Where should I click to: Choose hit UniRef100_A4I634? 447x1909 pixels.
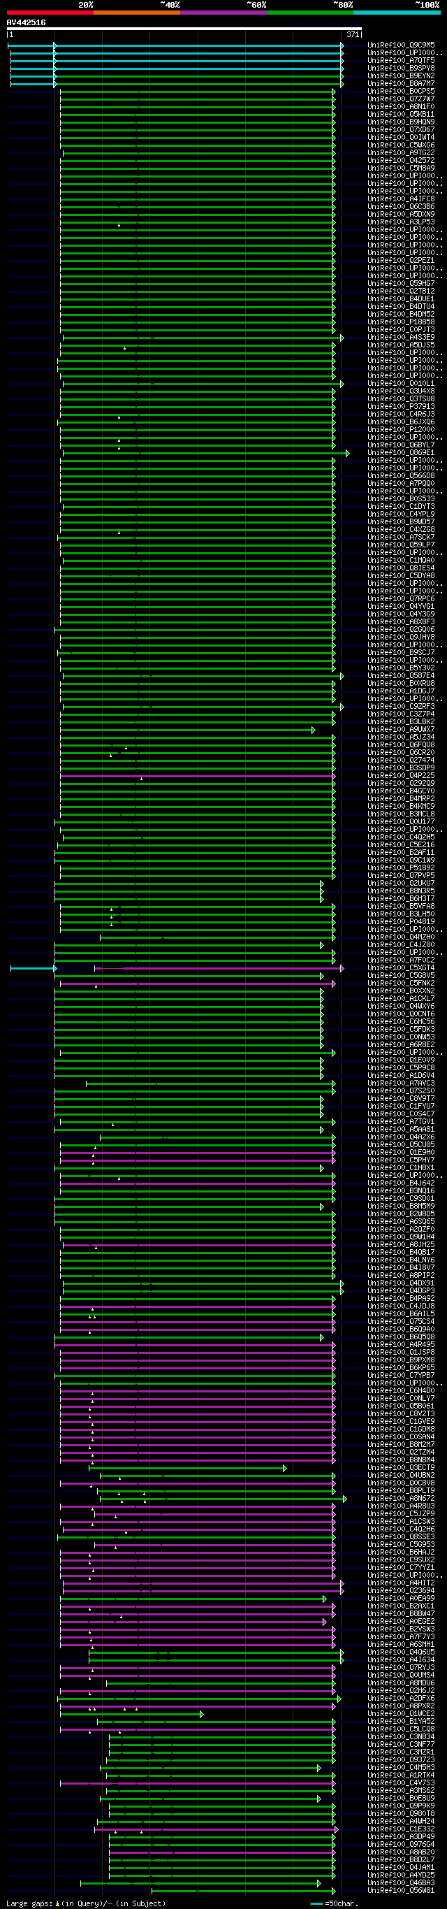[401, 1661]
